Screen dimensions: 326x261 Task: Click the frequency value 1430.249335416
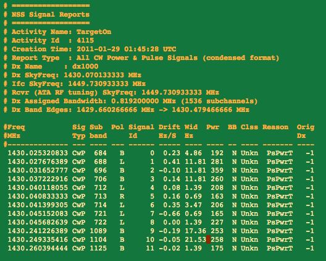click(x=38, y=239)
